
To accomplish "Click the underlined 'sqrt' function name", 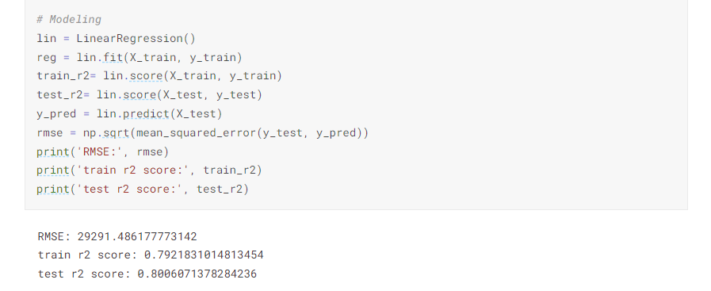I will pyautogui.click(x=117, y=132).
